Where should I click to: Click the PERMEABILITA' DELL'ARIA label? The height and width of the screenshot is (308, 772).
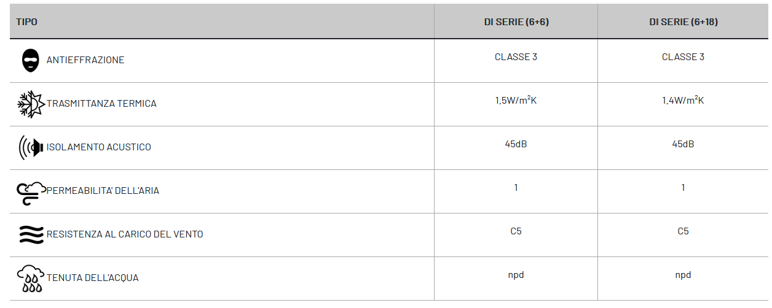(103, 191)
